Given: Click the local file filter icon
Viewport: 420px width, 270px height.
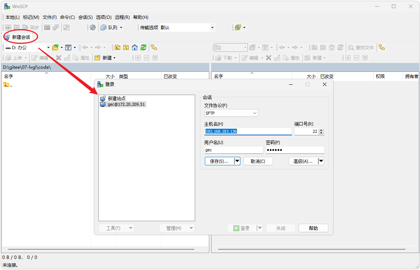Looking at the screenshot, I should [x=68, y=47].
